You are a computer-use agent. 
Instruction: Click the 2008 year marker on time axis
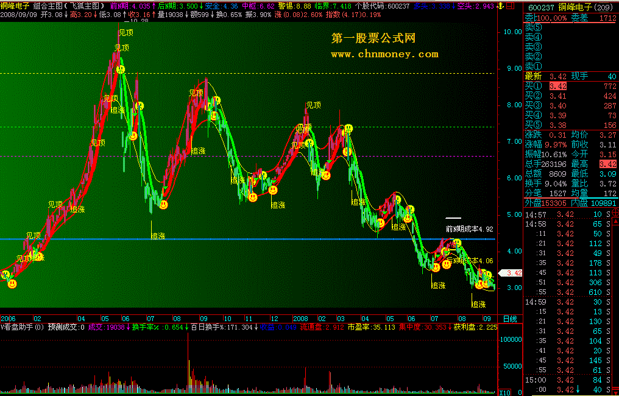tap(300, 319)
